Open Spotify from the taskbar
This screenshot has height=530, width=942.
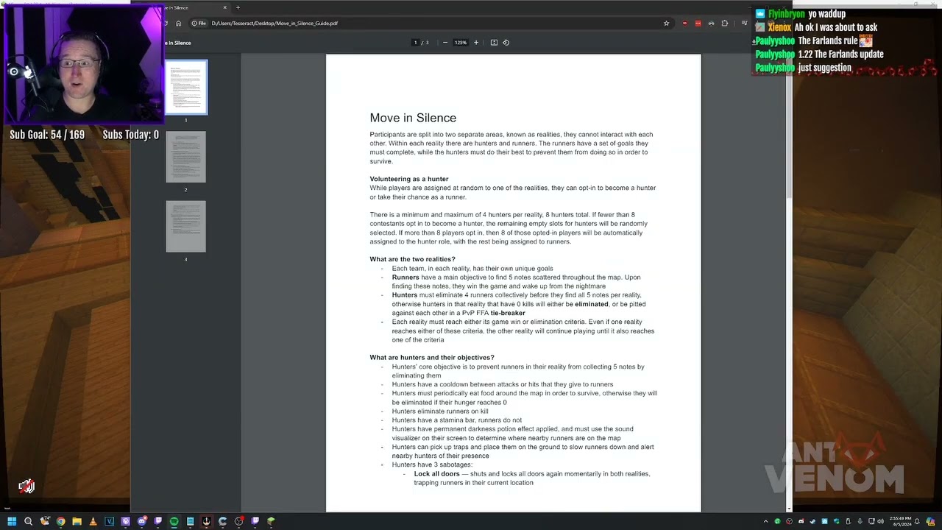click(x=174, y=521)
